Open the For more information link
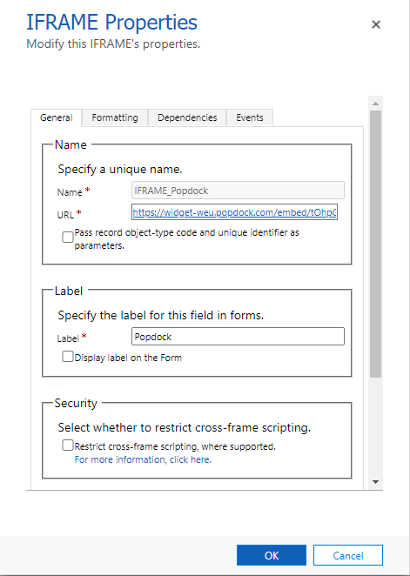The height and width of the screenshot is (576, 410). [x=143, y=459]
